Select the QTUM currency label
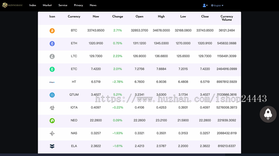279x156 pixels. [74, 94]
